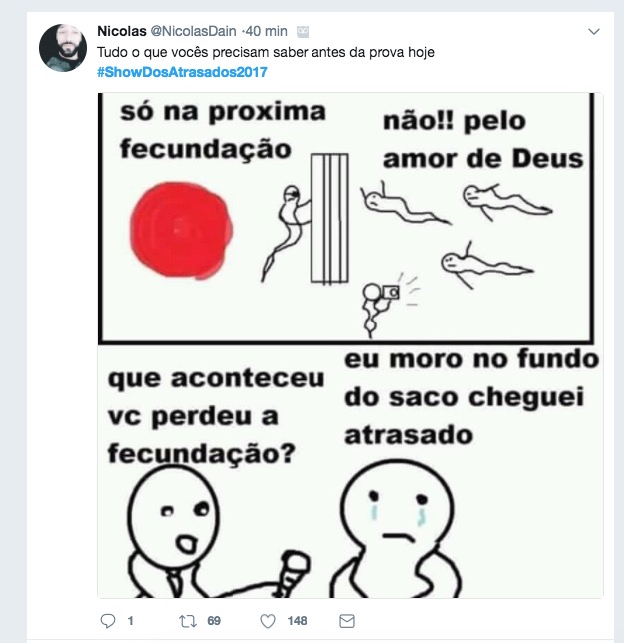This screenshot has height=643, width=624.
Task: View the reply count showing 1
Action: tap(130, 621)
